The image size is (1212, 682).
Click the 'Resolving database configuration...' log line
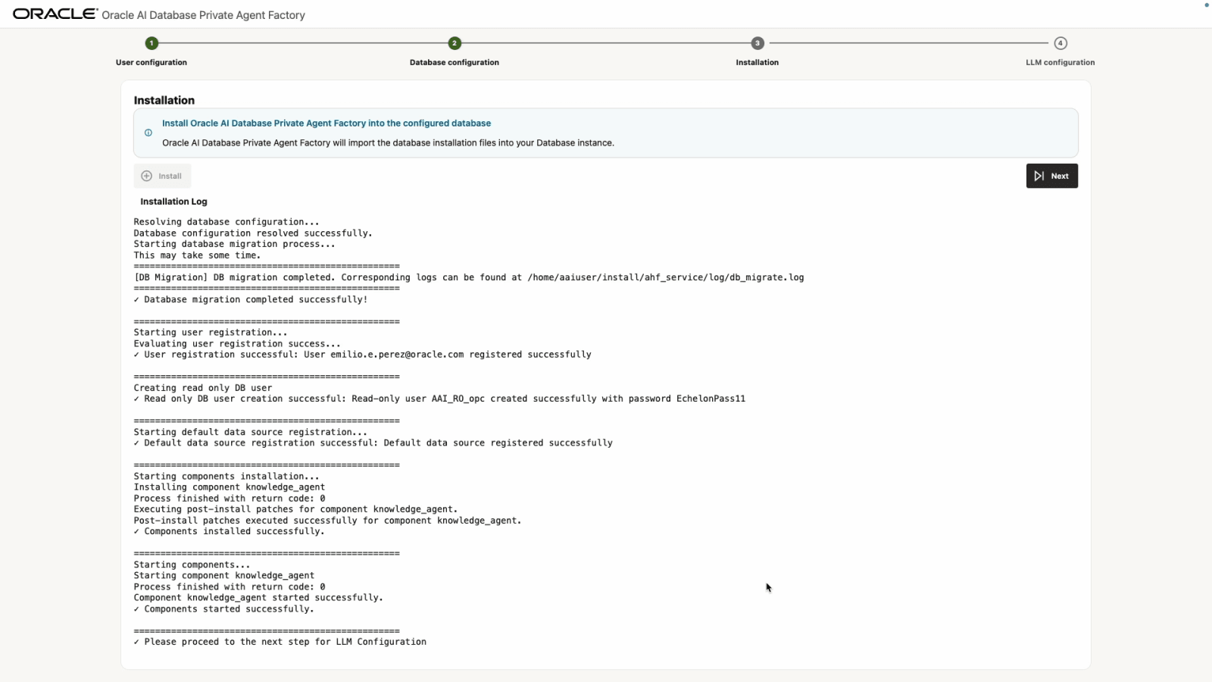[226, 222]
